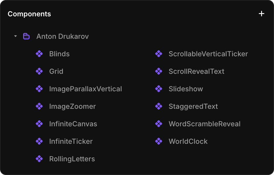Click the Components panel heading
The height and width of the screenshot is (175, 274).
tap(29, 14)
